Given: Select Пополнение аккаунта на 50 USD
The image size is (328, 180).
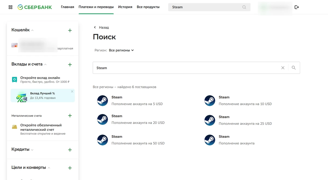Looking at the screenshot, I should click(x=138, y=143).
